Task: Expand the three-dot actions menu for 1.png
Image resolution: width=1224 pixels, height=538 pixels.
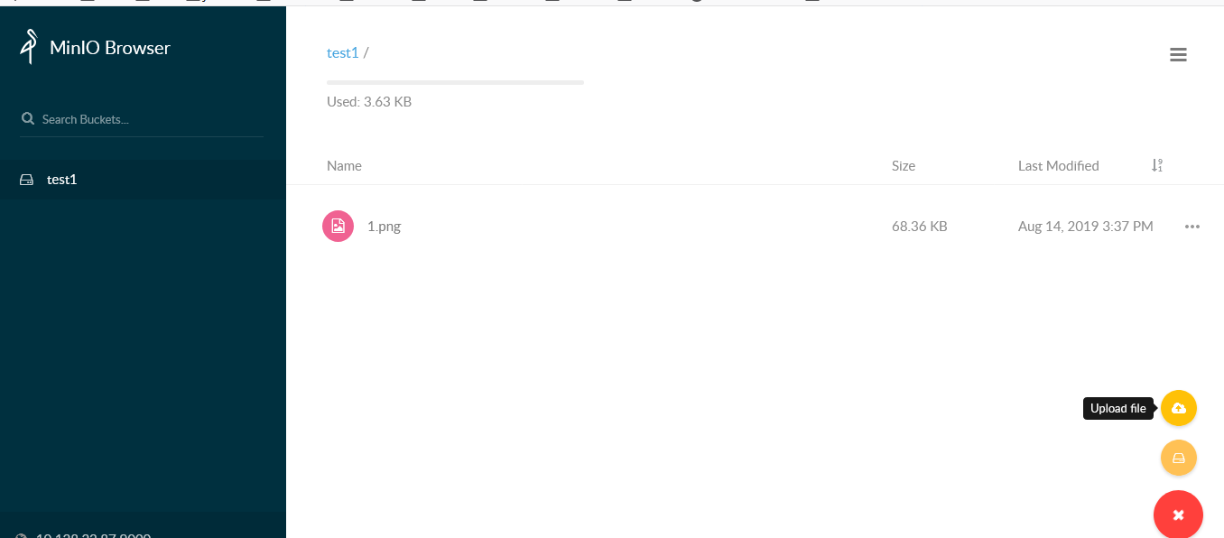Action: [x=1192, y=227]
